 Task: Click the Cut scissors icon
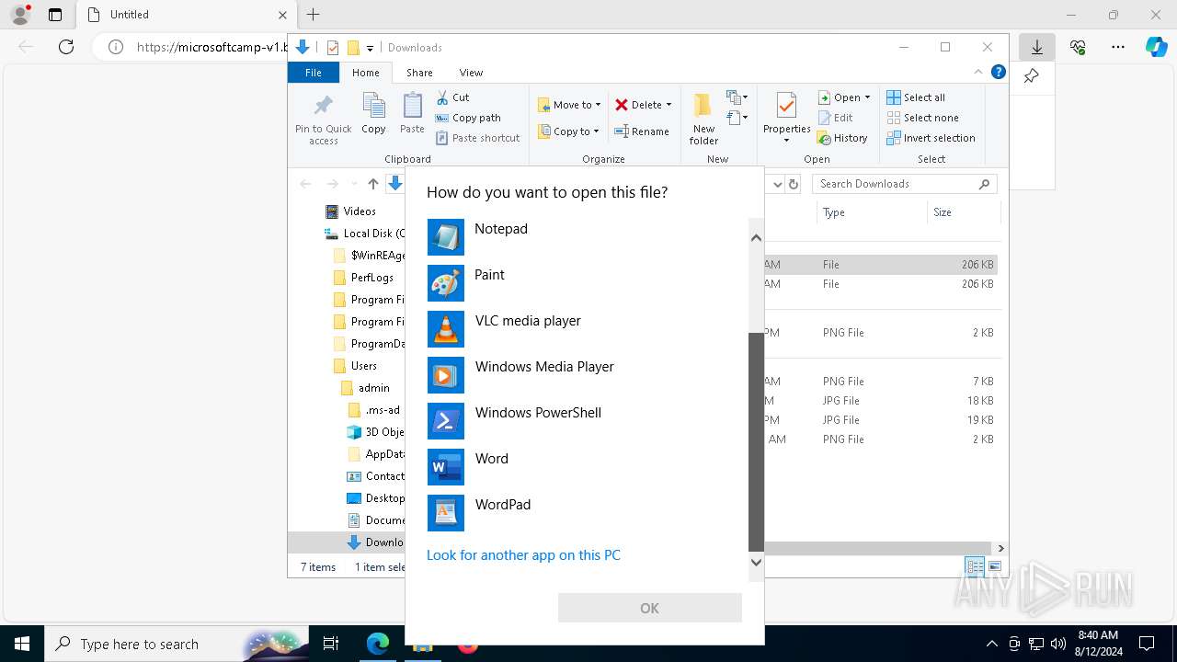pyautogui.click(x=442, y=97)
